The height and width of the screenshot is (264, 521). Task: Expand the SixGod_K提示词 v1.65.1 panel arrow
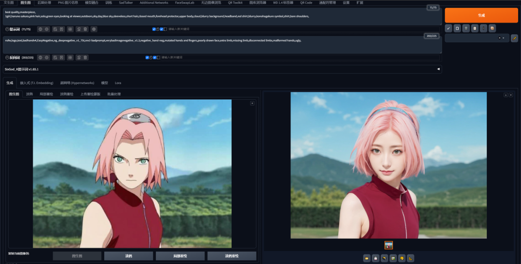coord(438,69)
